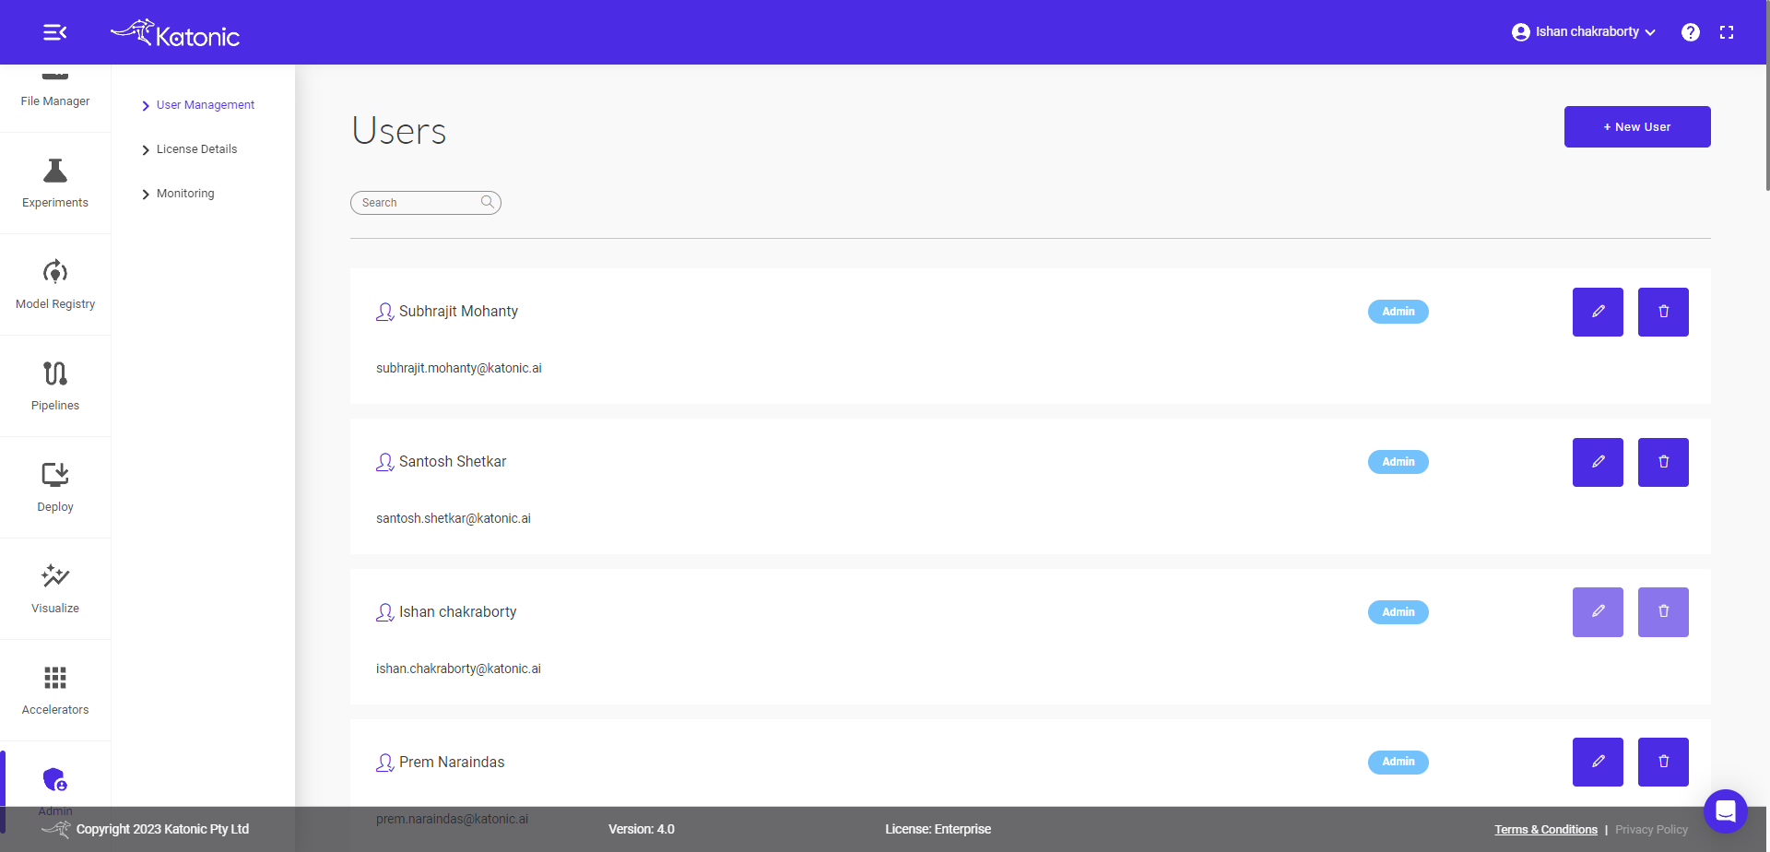
Task: Click the name Prem Naraindas
Action: click(x=452, y=763)
